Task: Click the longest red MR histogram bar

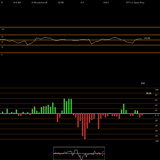Action: tap(85, 126)
